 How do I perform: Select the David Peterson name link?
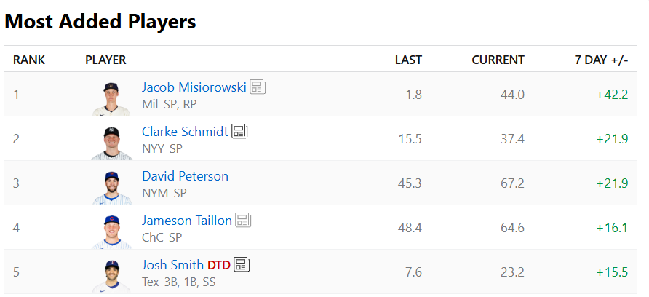pyautogui.click(x=185, y=176)
